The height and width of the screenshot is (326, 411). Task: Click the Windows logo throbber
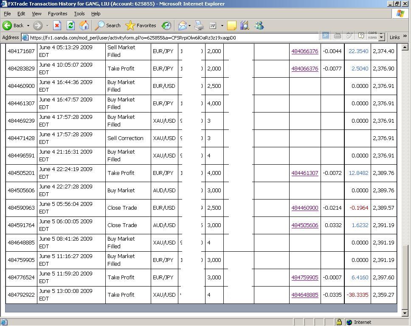point(400,14)
